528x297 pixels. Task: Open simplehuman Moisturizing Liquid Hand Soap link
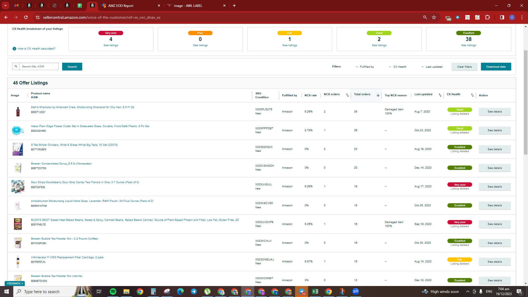coord(92,201)
